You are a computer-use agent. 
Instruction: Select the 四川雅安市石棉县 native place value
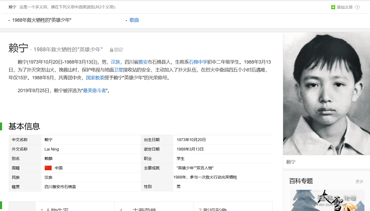pyautogui.click(x=60, y=187)
